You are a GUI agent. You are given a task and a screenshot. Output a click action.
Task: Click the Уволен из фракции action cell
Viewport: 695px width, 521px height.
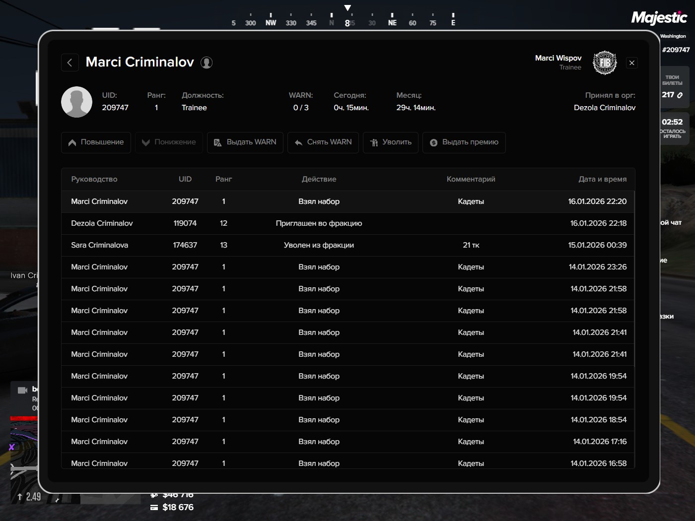click(319, 245)
